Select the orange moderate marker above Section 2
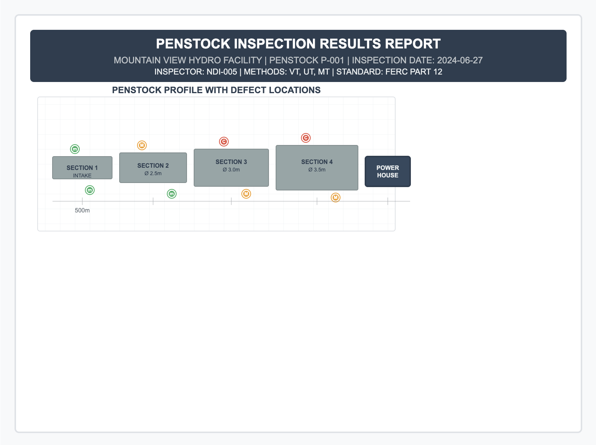The width and height of the screenshot is (596, 445). [x=142, y=145]
